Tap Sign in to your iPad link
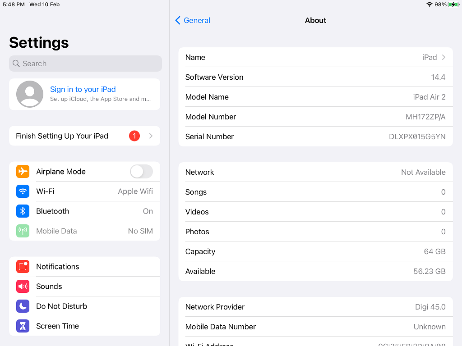Viewport: 462px width, 346px height. pos(83,89)
